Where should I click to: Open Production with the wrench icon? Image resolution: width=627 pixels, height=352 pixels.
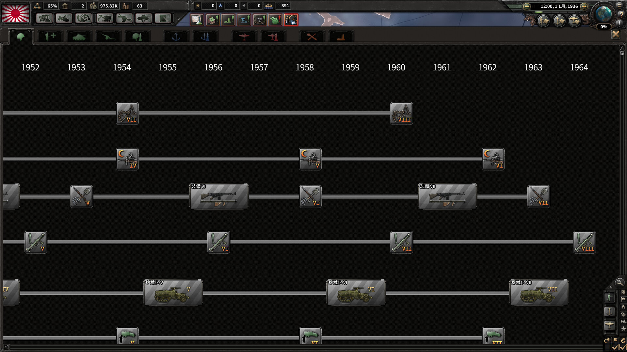(124, 19)
